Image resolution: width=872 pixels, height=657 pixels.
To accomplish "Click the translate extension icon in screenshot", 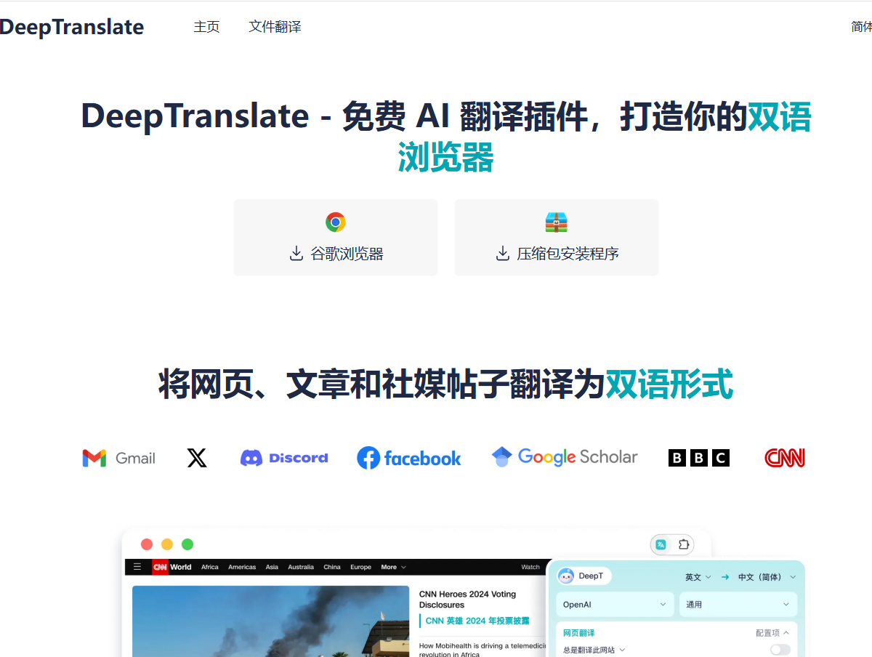I will [x=661, y=544].
